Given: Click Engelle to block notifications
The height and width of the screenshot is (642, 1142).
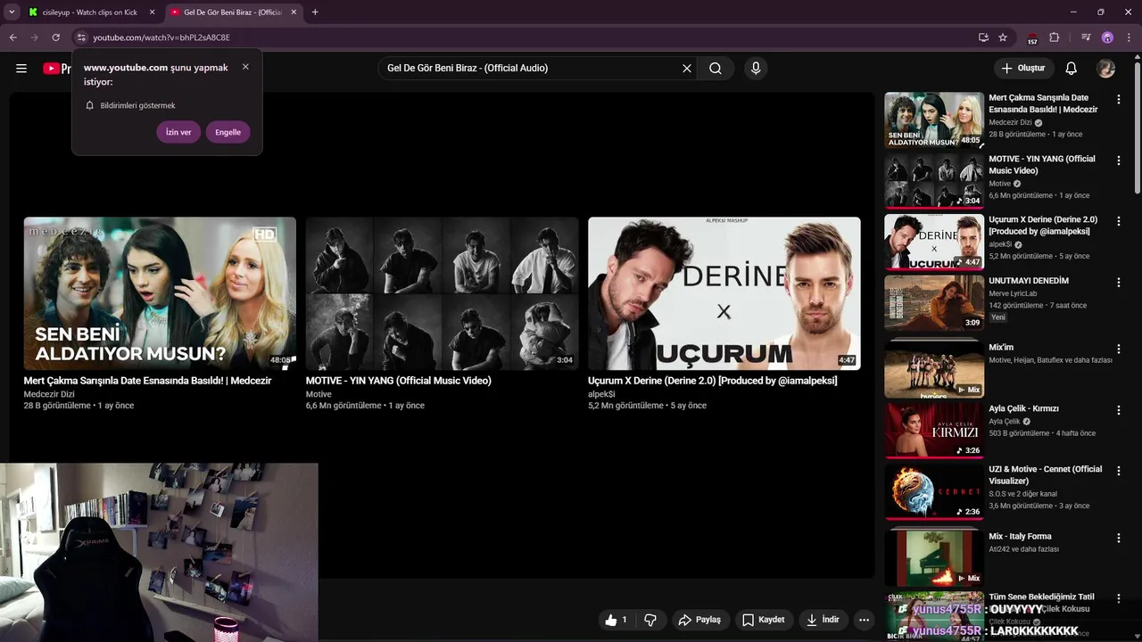Looking at the screenshot, I should [x=228, y=132].
